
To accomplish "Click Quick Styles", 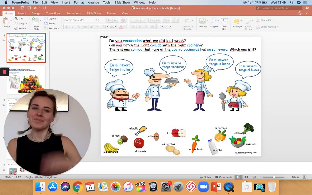I will coord(248,24).
